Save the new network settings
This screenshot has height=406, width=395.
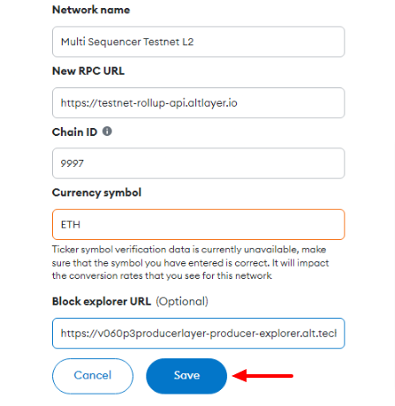coord(186,376)
